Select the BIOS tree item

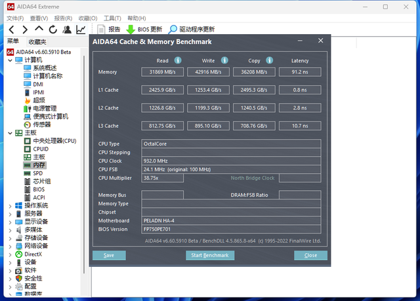34,190
